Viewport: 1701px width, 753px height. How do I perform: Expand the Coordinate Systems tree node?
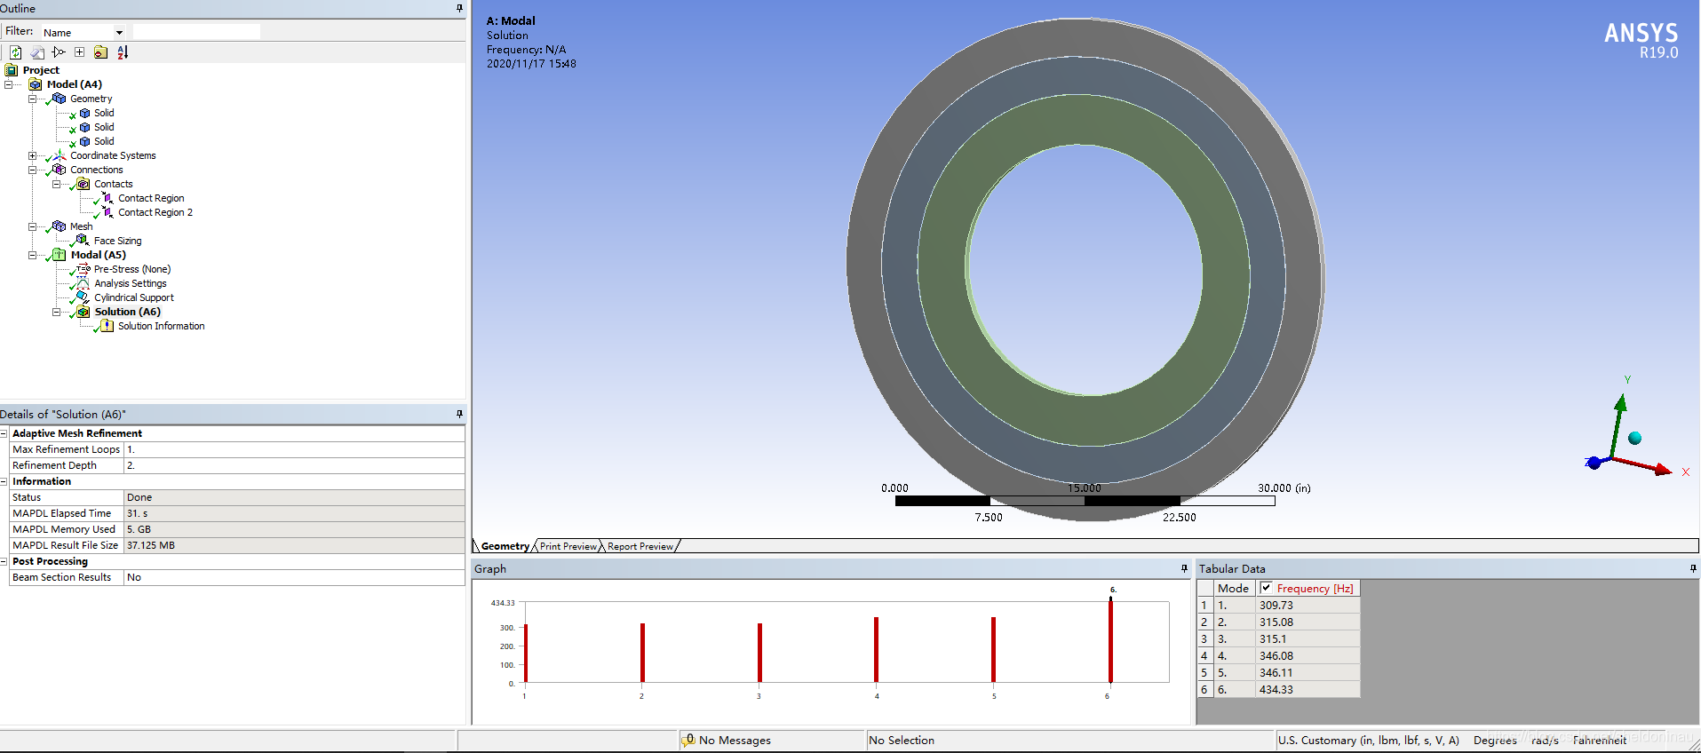click(33, 155)
